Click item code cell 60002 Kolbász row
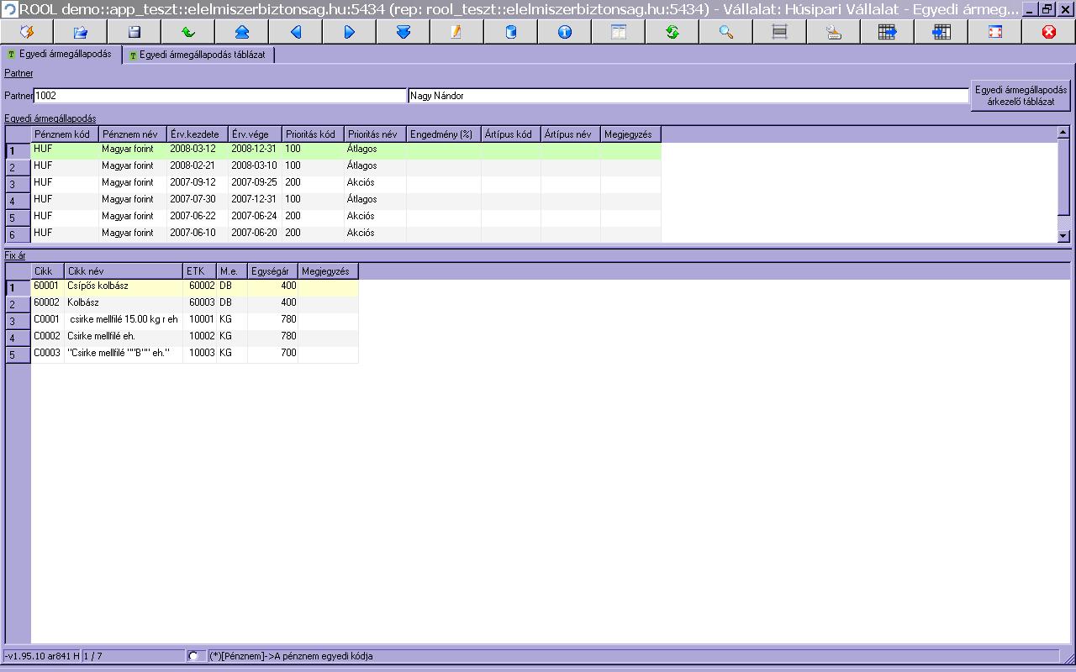This screenshot has height=672, width=1076. 48,303
